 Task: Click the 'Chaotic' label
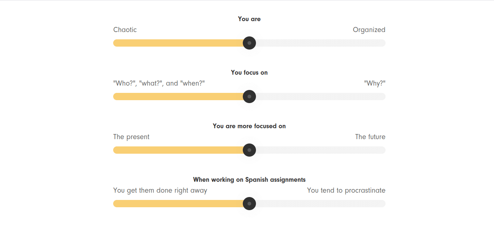(125, 30)
